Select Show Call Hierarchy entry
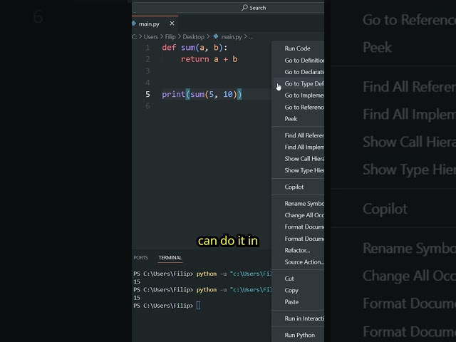456x342 pixels. [298, 159]
